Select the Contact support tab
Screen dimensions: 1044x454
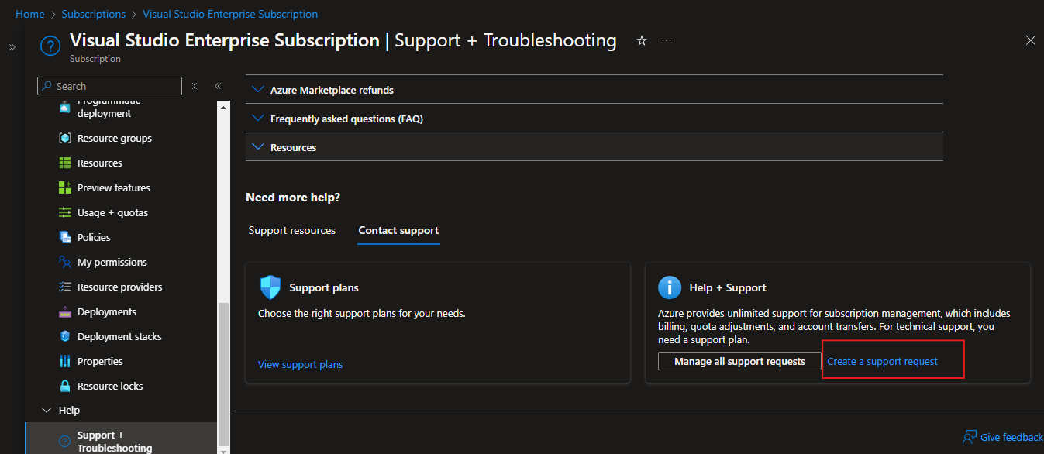click(x=398, y=230)
